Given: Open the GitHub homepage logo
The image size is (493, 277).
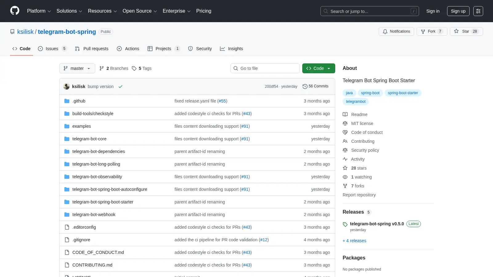Looking at the screenshot, I should [15, 11].
